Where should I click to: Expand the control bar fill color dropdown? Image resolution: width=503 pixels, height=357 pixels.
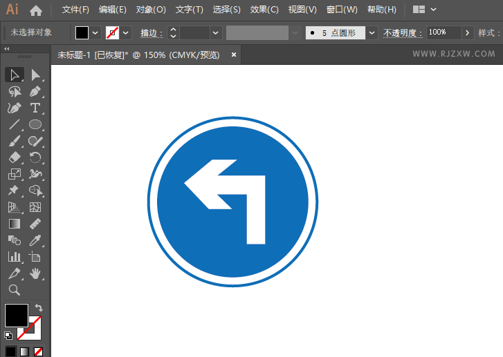click(x=95, y=32)
